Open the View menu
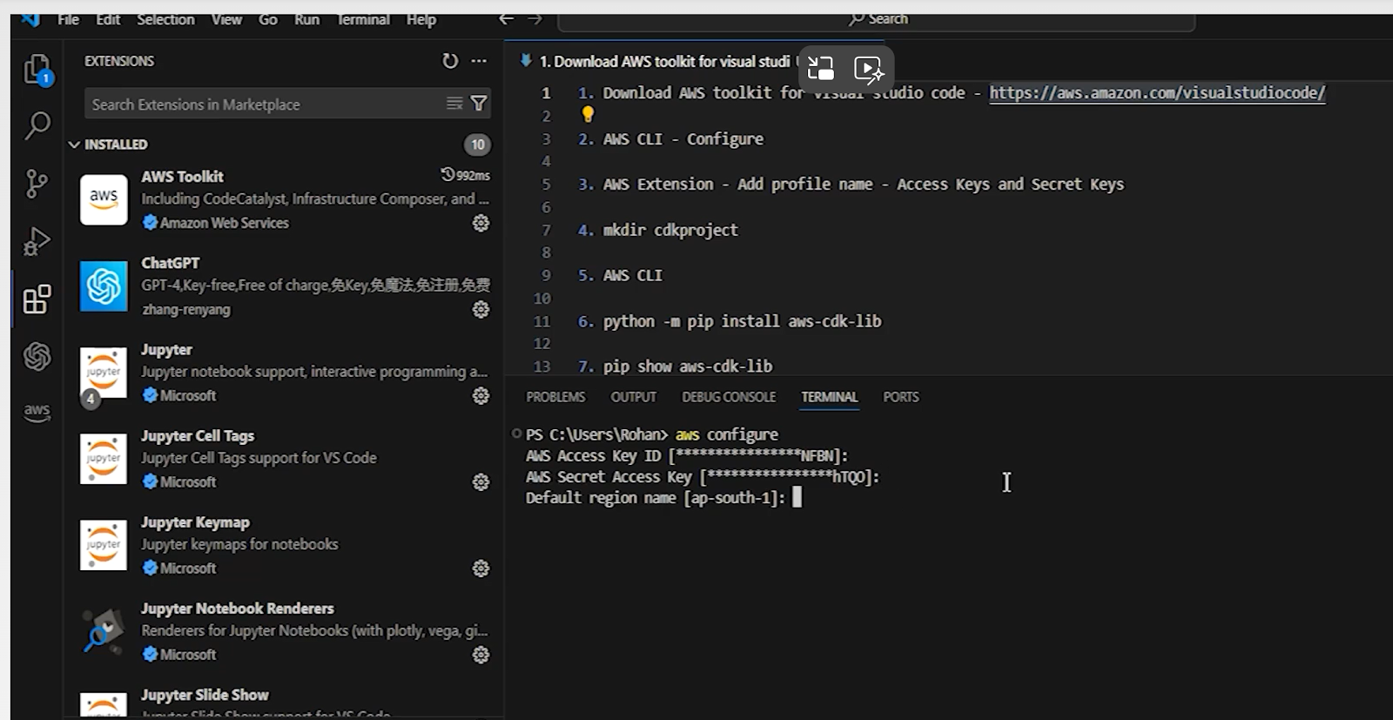The height and width of the screenshot is (720, 1393). tap(226, 19)
